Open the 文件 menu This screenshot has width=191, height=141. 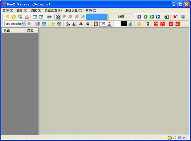click(x=8, y=10)
